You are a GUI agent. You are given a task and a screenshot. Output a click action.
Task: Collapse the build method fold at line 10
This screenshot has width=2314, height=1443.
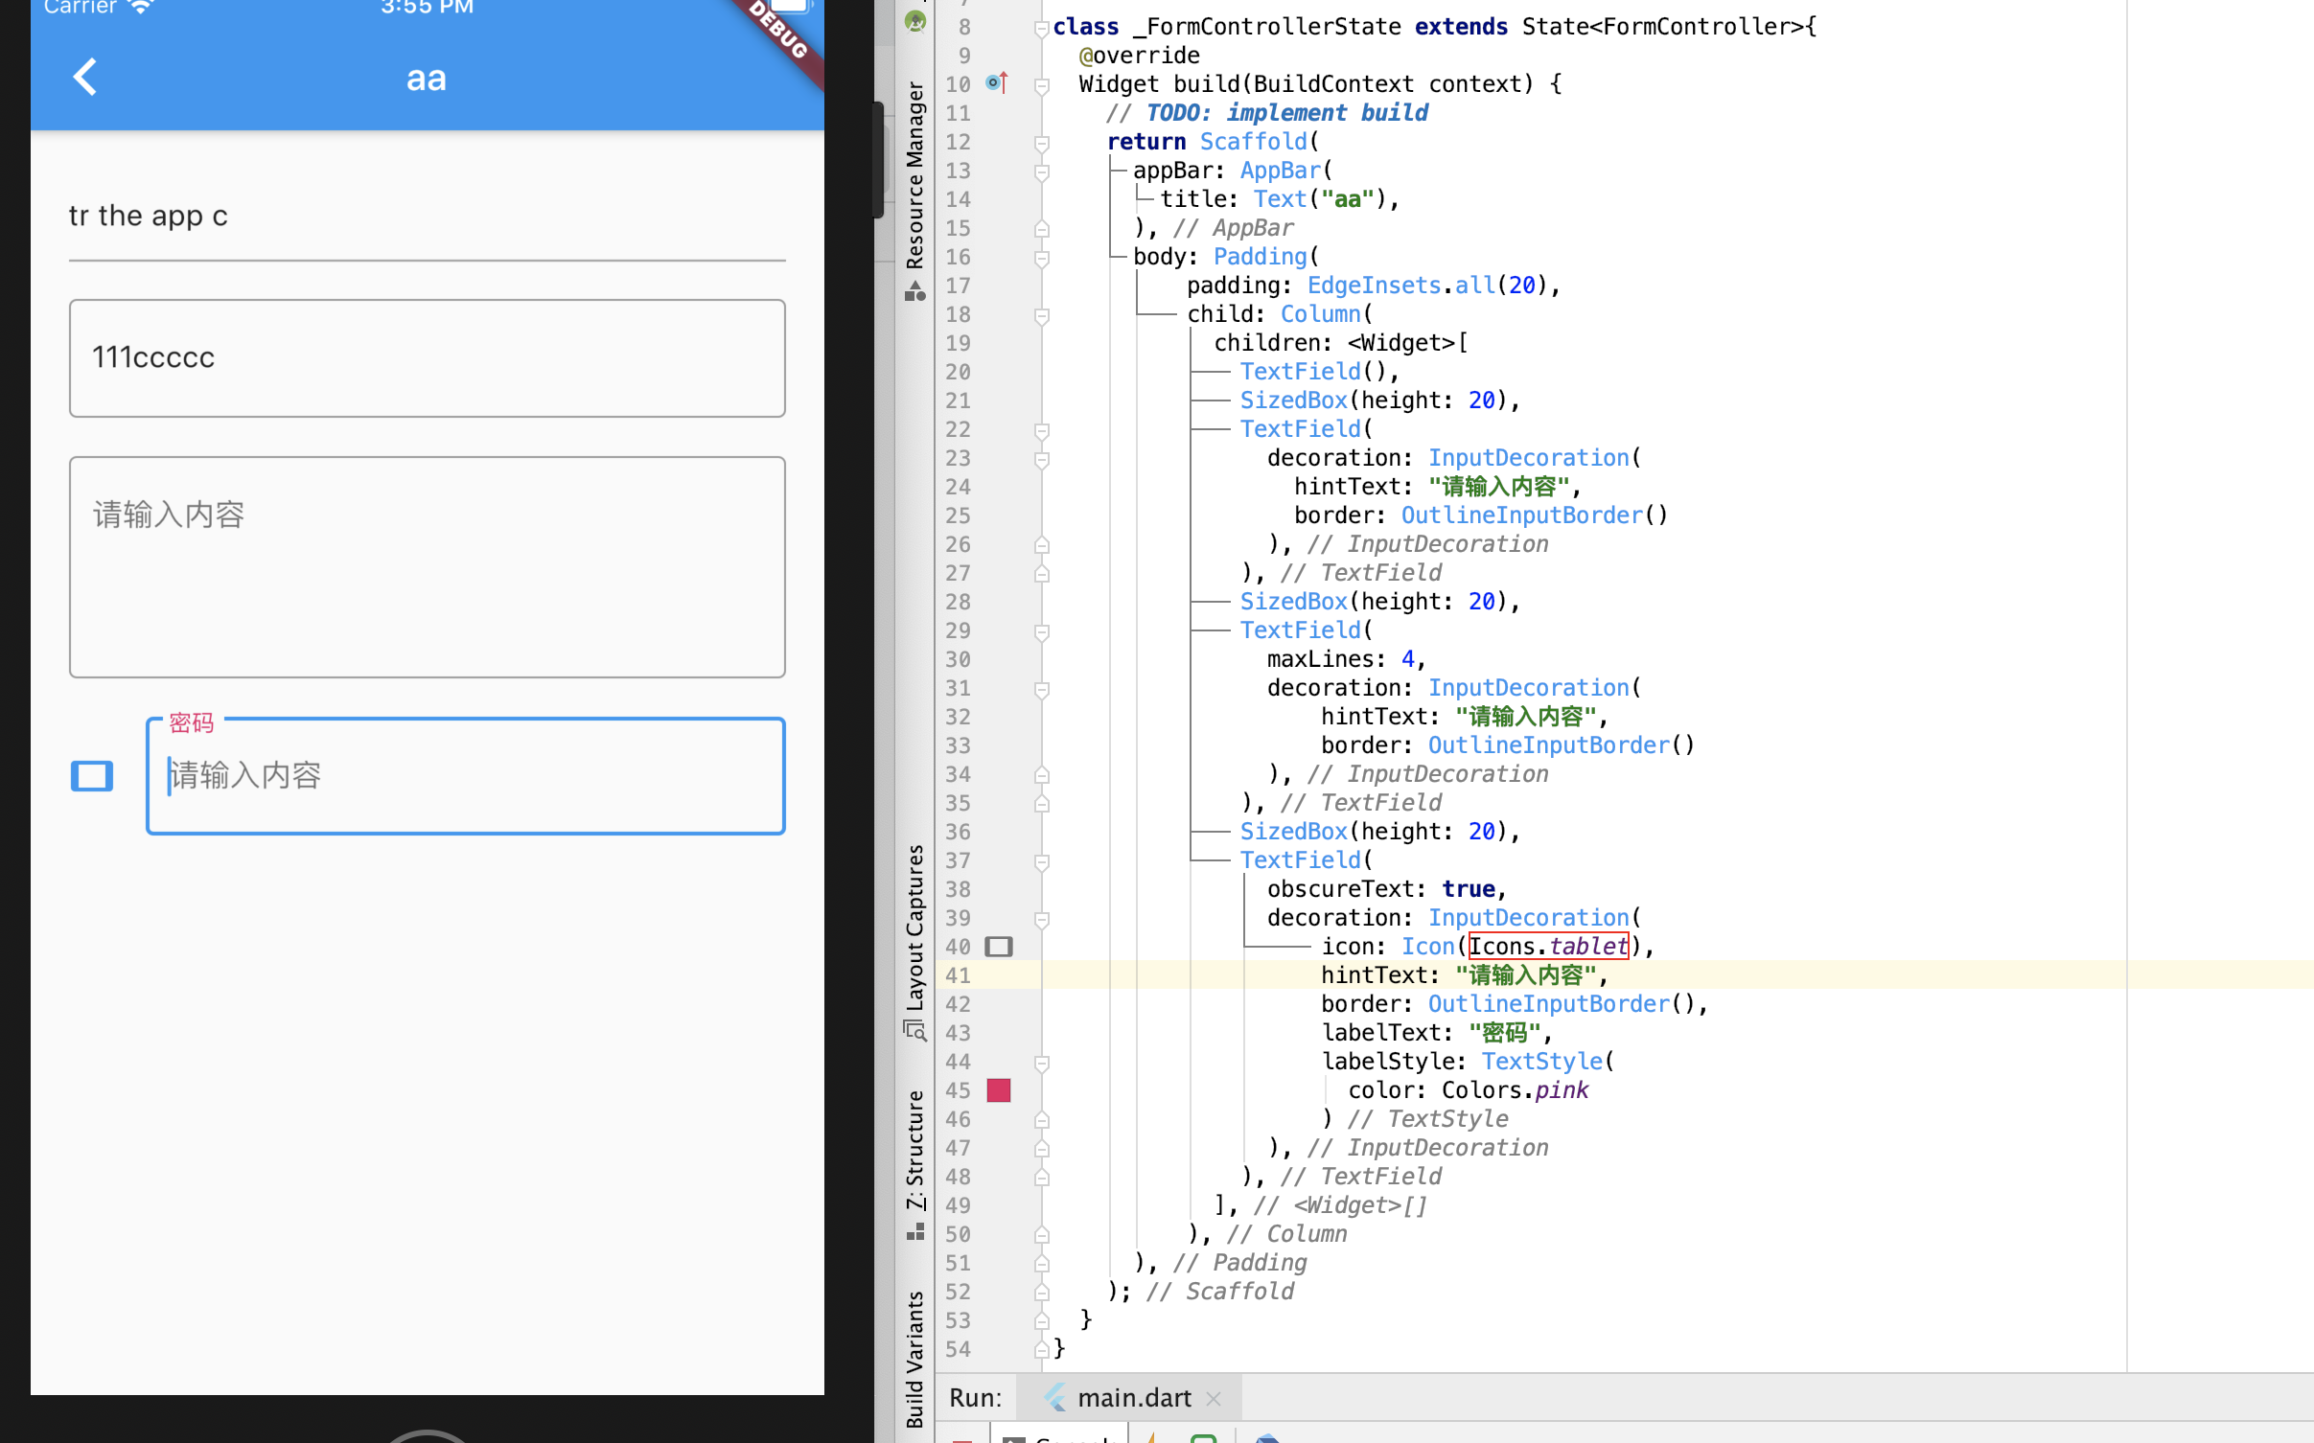point(1041,86)
